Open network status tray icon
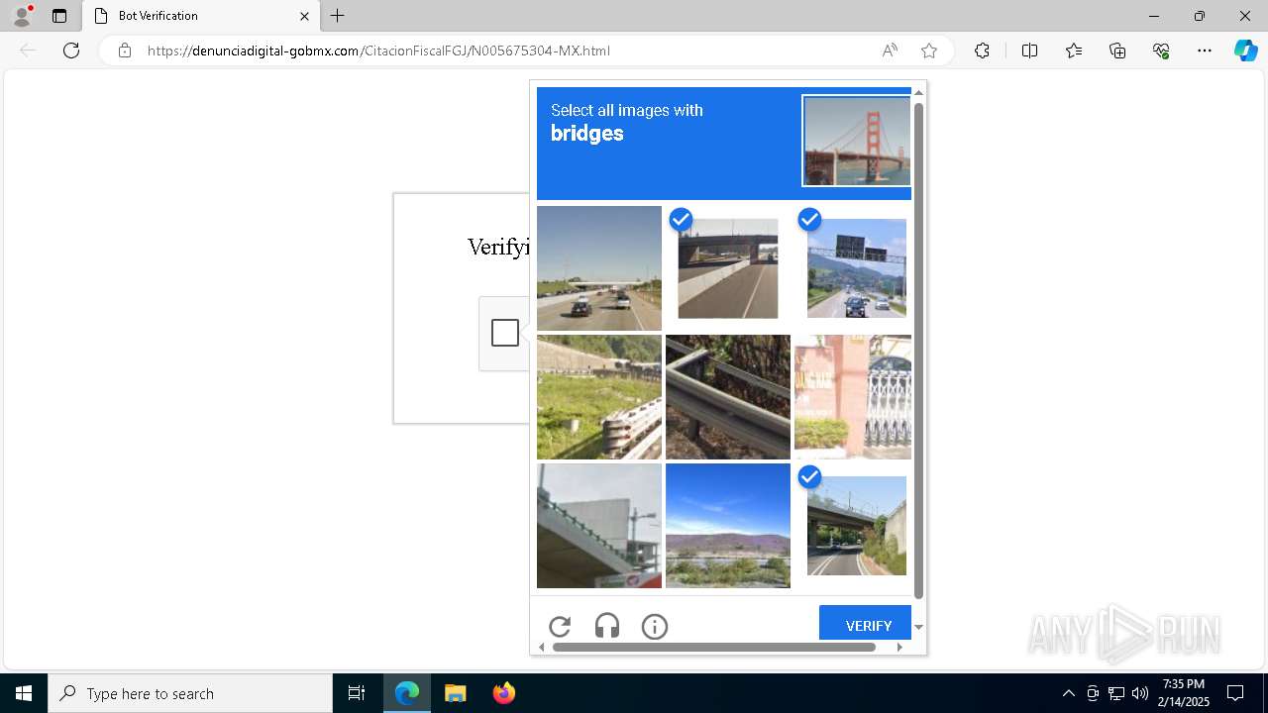Viewport: 1268px width, 713px height. click(1116, 693)
